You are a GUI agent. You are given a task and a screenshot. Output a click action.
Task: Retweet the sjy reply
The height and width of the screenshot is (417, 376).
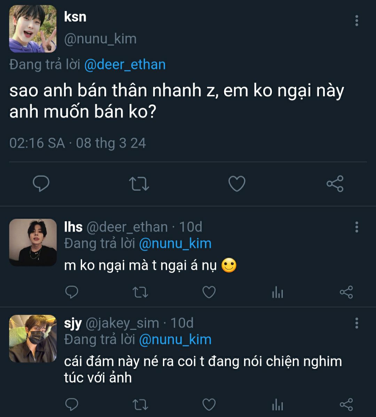coord(141,404)
